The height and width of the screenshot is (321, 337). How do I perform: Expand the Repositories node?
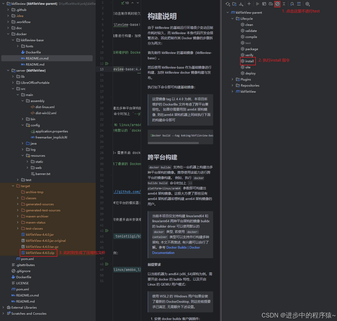point(232,85)
